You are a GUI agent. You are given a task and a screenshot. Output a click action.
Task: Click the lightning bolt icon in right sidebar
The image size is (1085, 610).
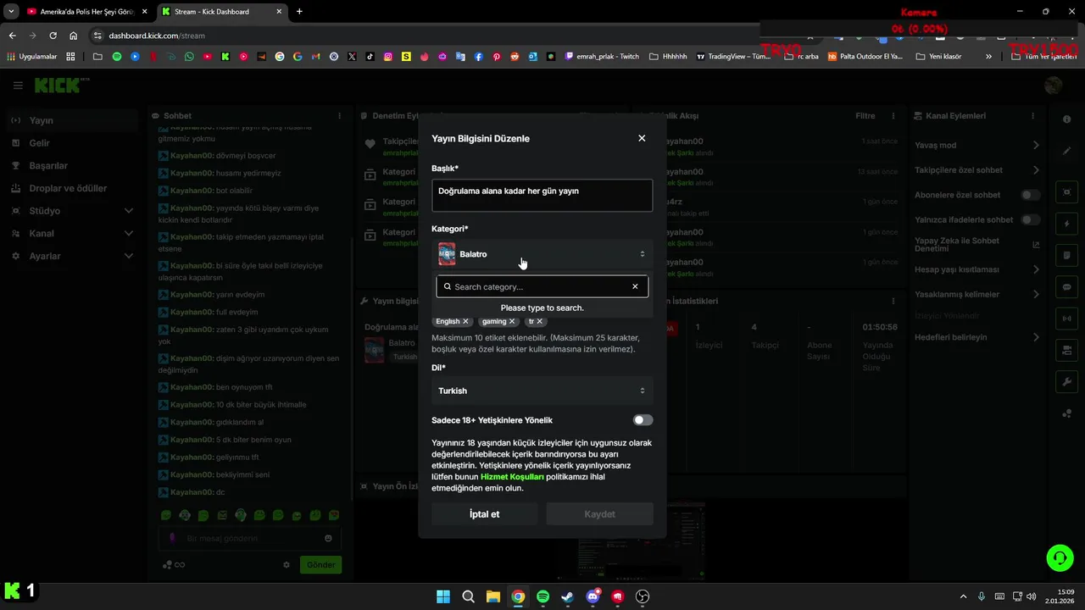pos(1067,225)
